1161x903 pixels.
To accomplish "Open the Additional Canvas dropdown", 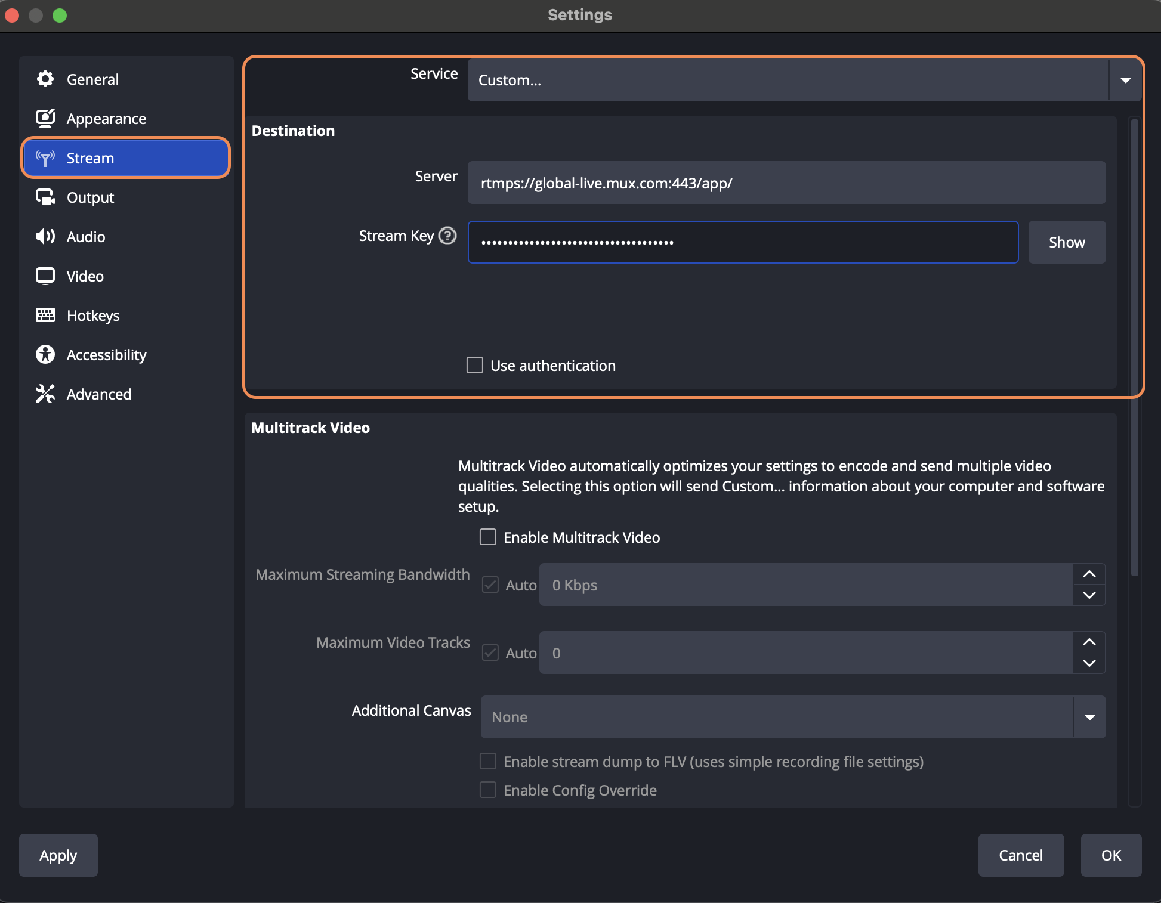I will (793, 717).
